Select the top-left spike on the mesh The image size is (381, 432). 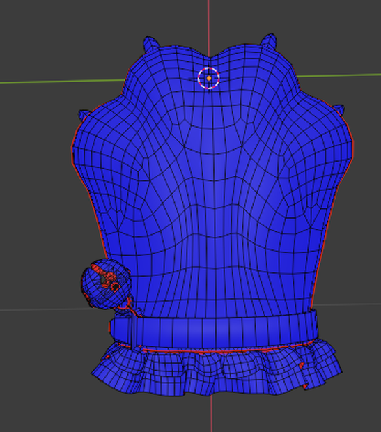pyautogui.click(x=150, y=44)
